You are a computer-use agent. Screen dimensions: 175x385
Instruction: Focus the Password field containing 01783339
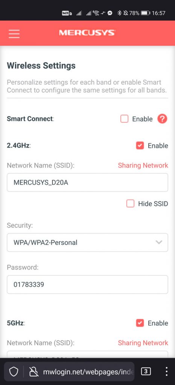(x=87, y=285)
